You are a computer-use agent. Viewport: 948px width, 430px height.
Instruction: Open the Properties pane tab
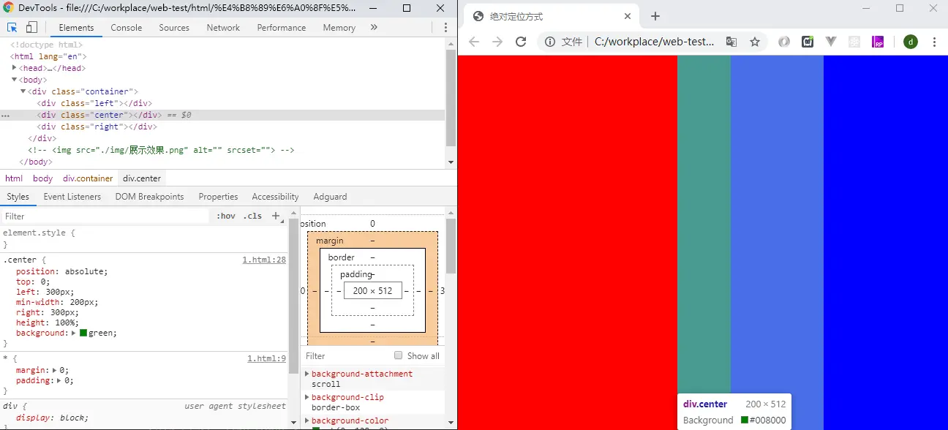(218, 197)
